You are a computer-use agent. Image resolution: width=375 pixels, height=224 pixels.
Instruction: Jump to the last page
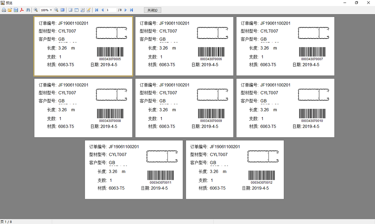click(x=132, y=10)
